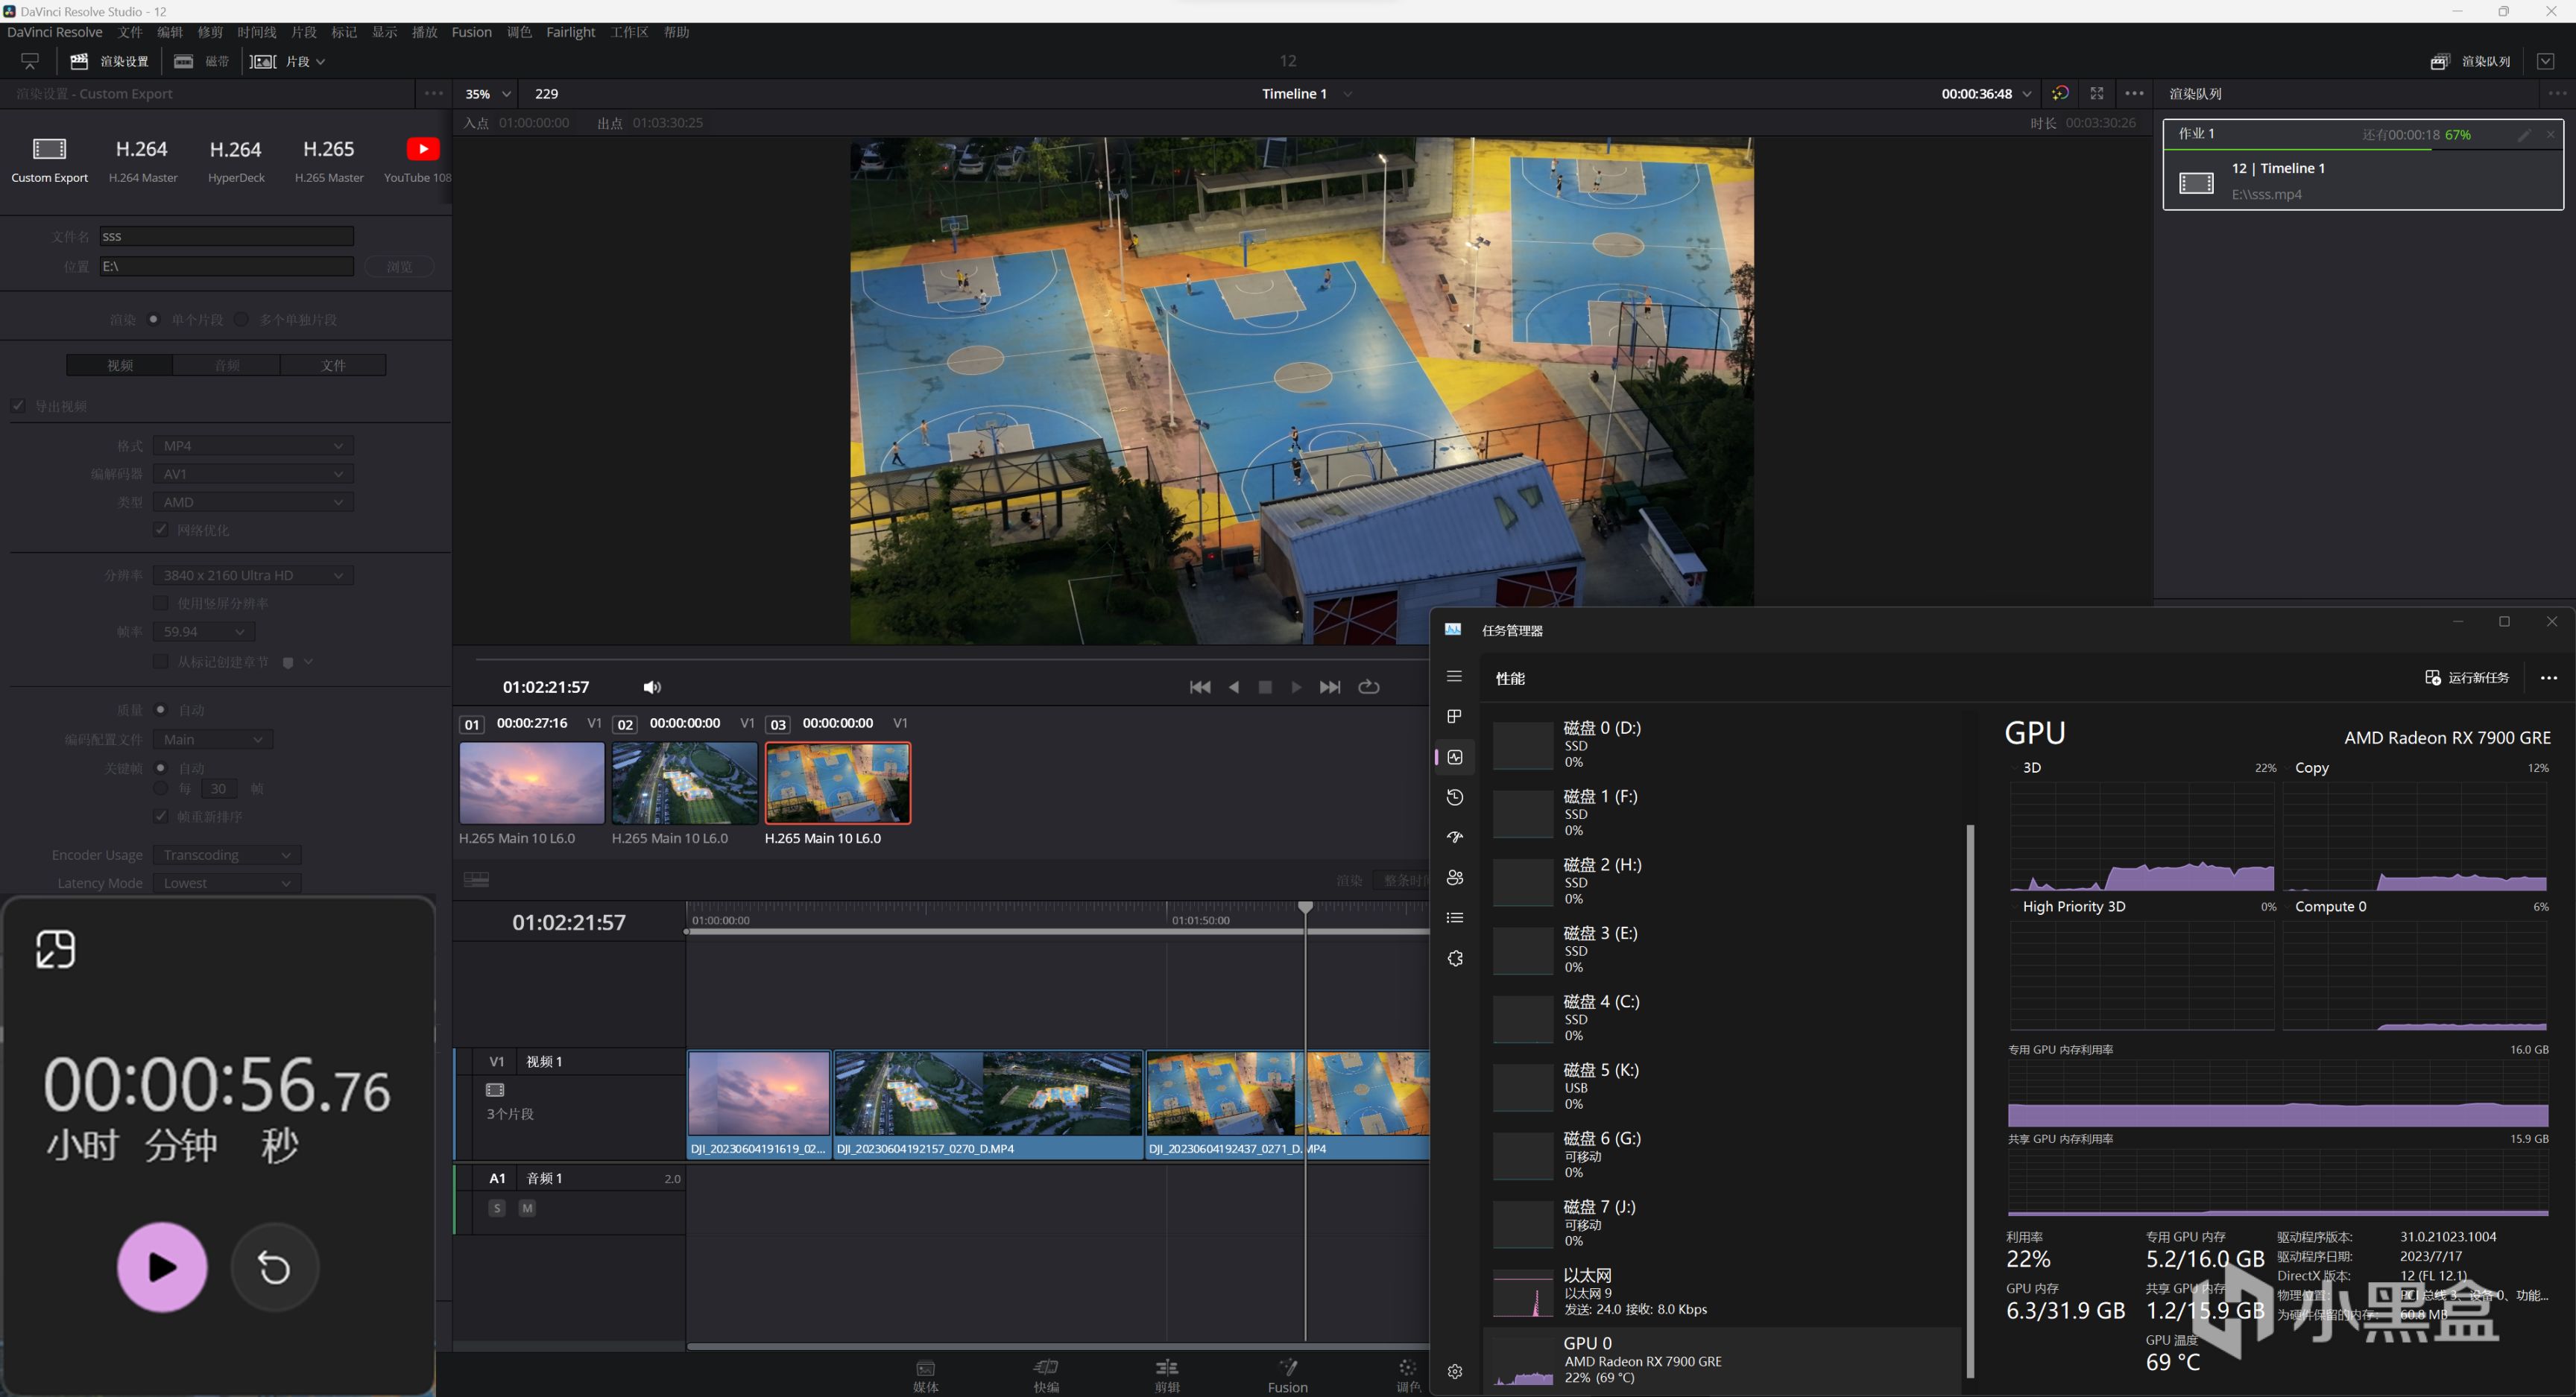Click the 浏览 browse button
Image resolution: width=2576 pixels, height=1397 pixels.
[x=399, y=267]
